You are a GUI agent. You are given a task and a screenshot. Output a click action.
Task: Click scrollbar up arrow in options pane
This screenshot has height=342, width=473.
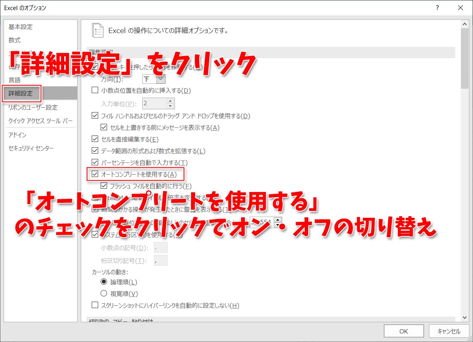(465, 24)
